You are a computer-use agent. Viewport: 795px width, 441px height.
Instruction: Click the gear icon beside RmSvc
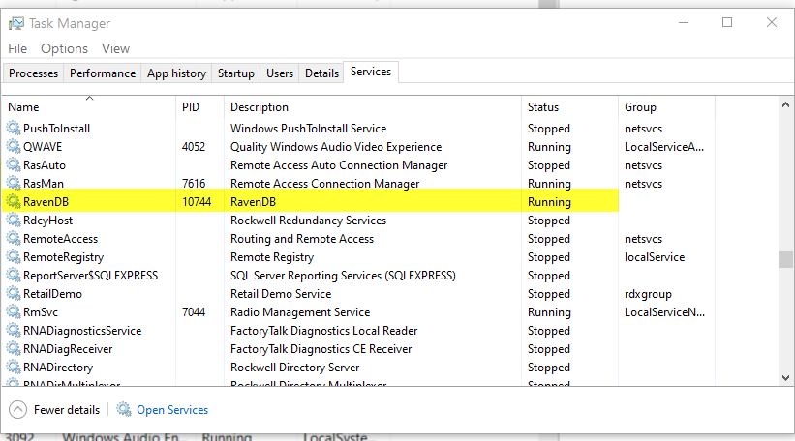click(14, 311)
